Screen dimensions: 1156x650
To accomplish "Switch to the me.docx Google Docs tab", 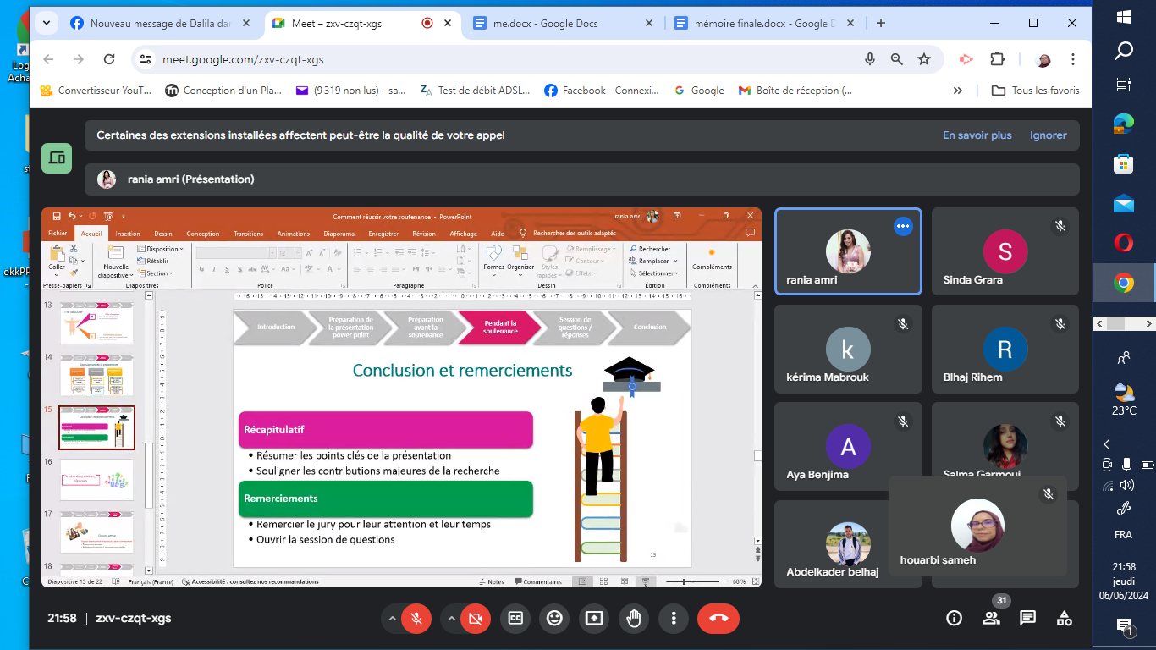I will click(545, 24).
